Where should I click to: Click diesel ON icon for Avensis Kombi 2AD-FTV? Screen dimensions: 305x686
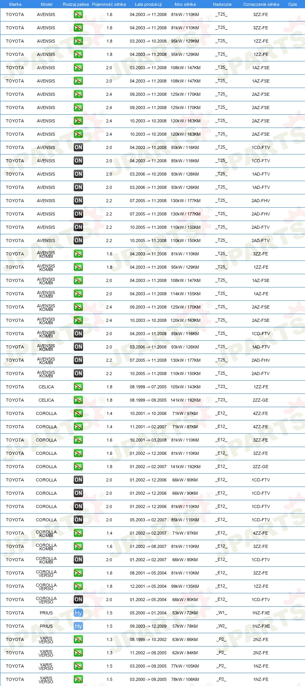click(78, 374)
